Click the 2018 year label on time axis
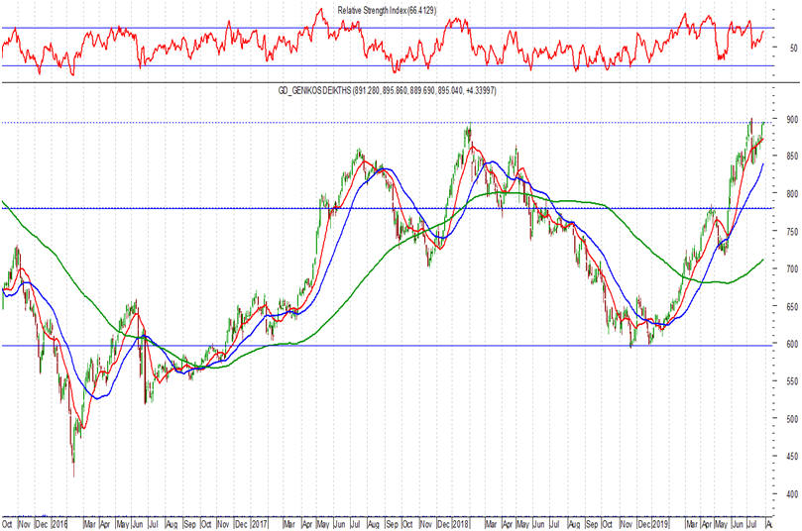Image resolution: width=802 pixels, height=531 pixels. pos(461,524)
